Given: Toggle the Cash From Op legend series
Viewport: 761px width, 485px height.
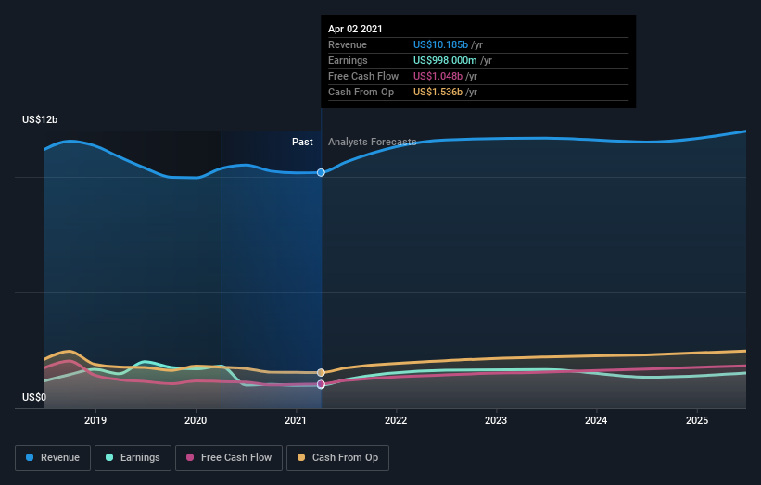Looking at the screenshot, I should coord(337,458).
